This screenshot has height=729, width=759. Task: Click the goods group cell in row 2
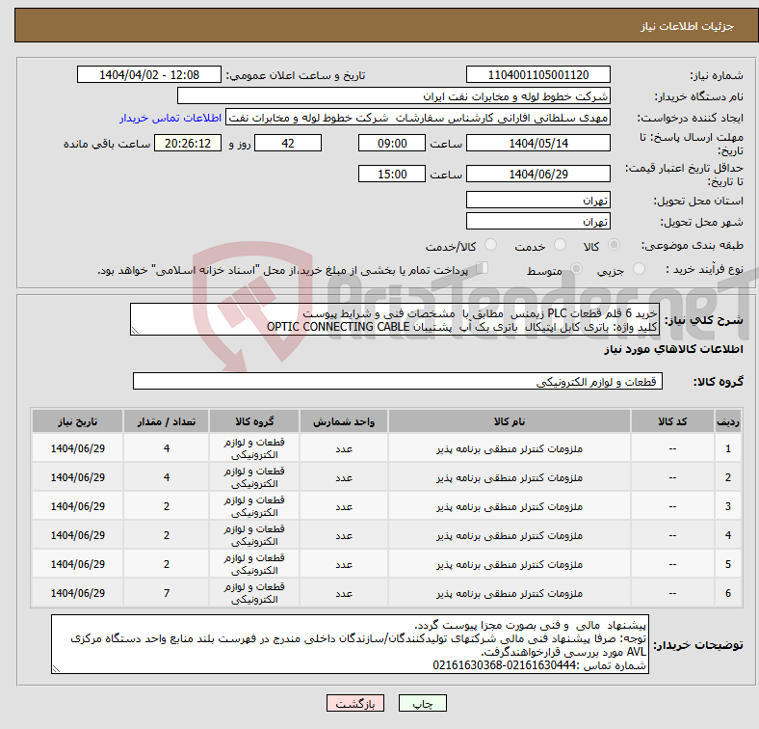pyautogui.click(x=254, y=477)
